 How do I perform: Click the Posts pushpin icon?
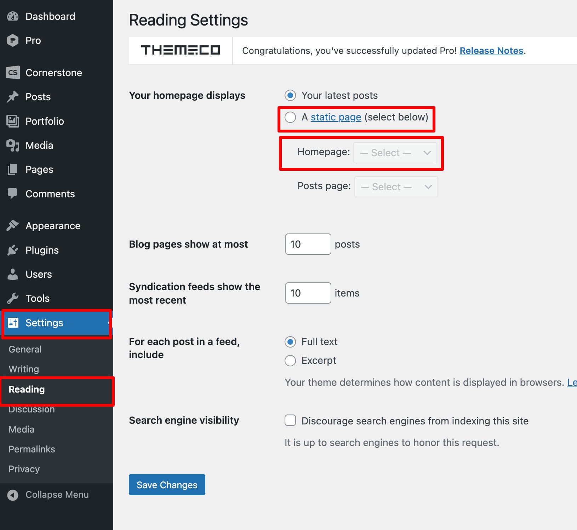[13, 97]
